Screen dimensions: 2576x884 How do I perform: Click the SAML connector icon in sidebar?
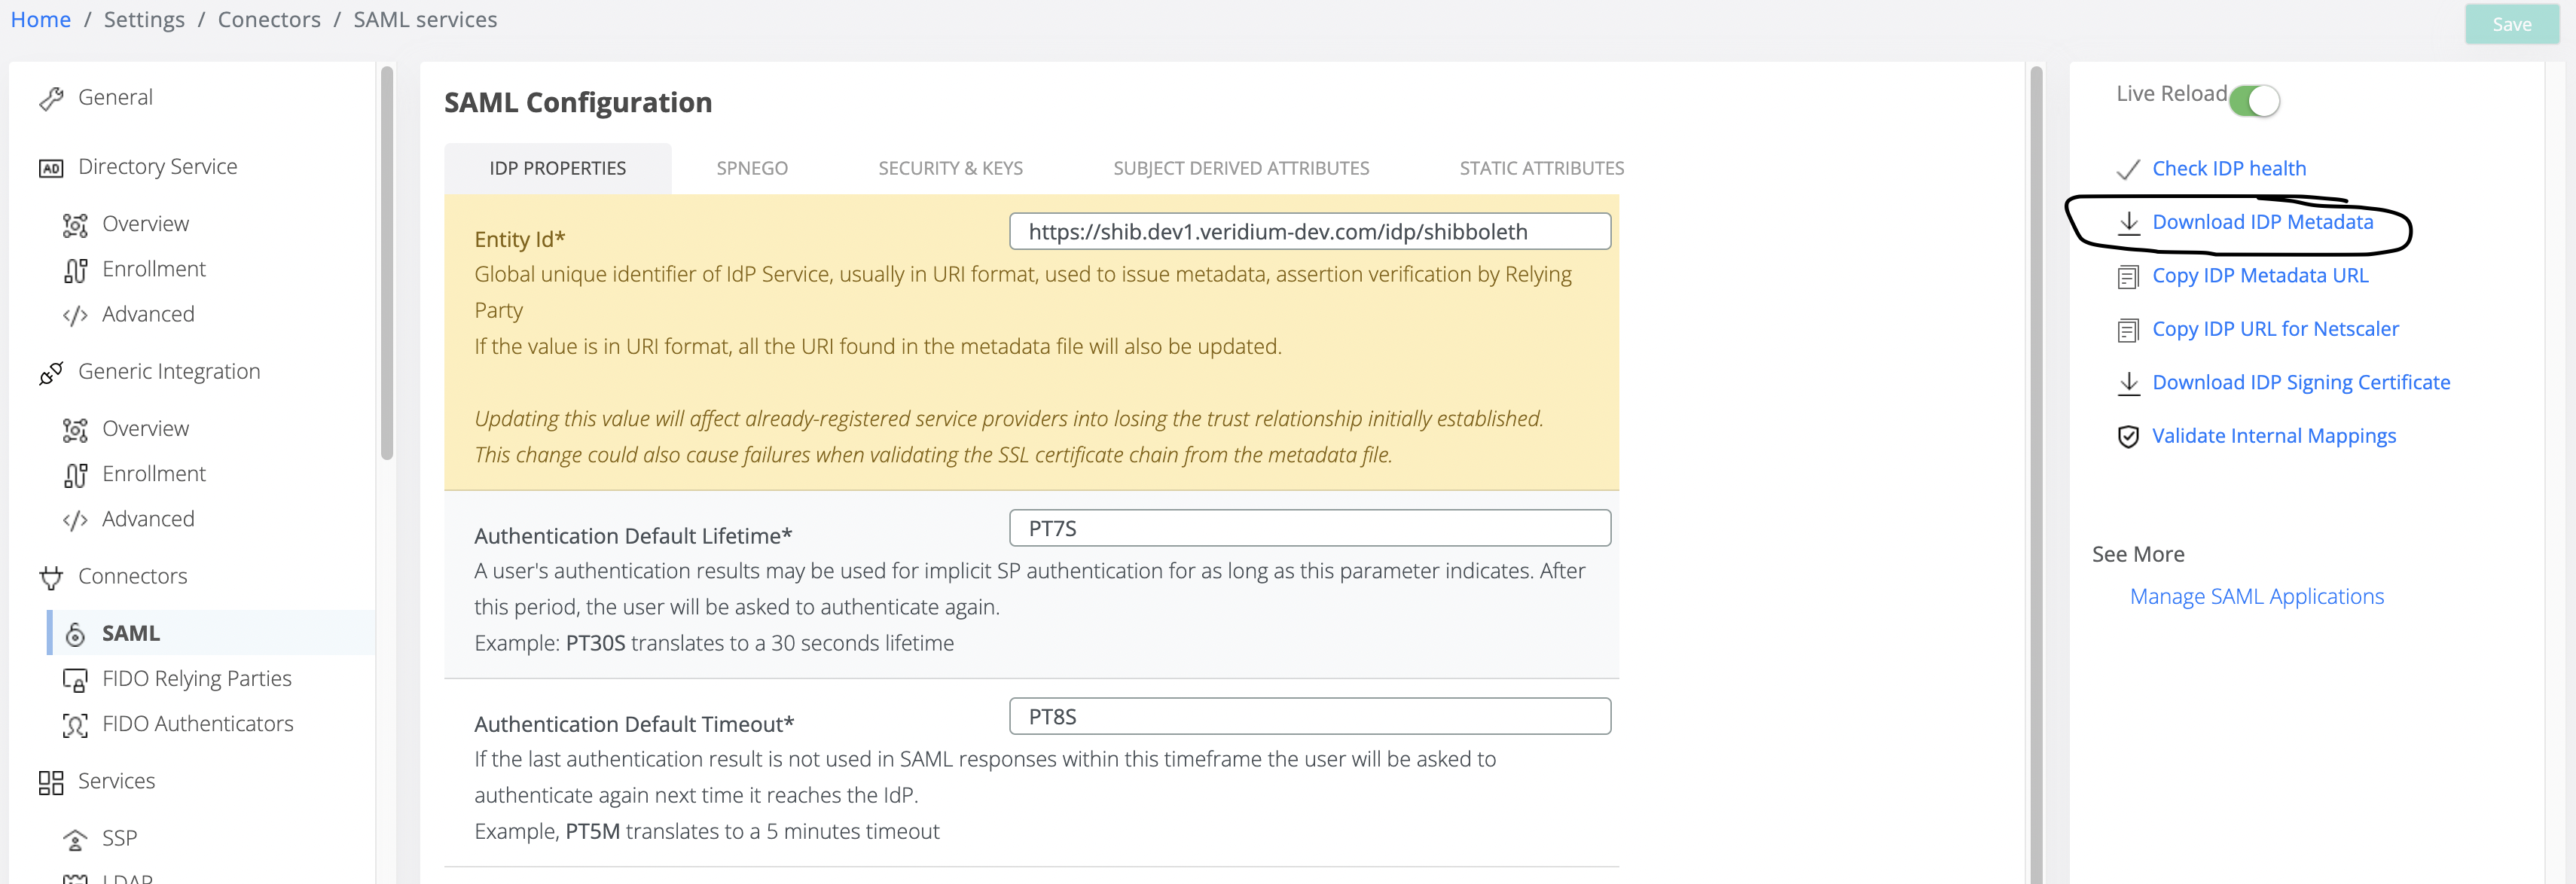(75, 634)
